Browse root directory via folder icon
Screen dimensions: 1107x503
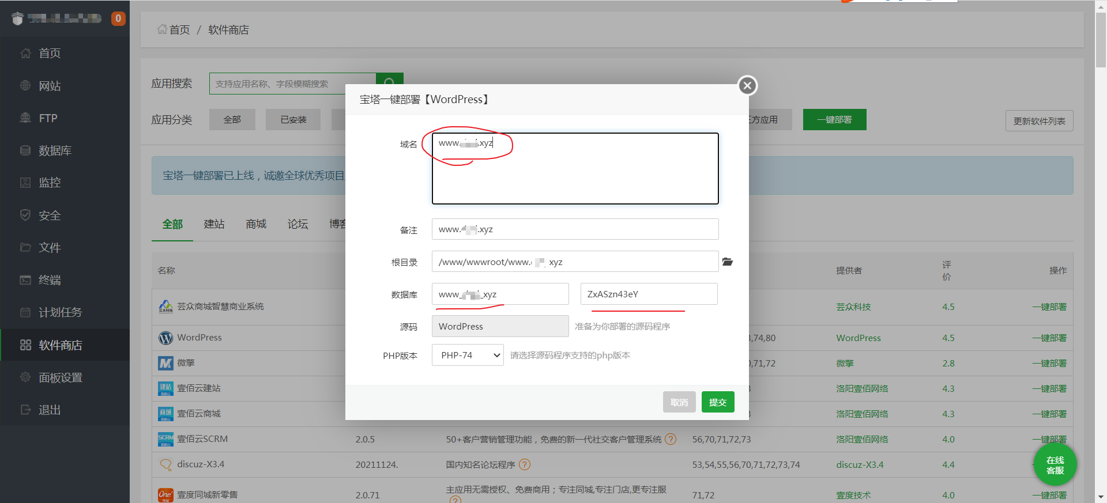[x=728, y=262]
